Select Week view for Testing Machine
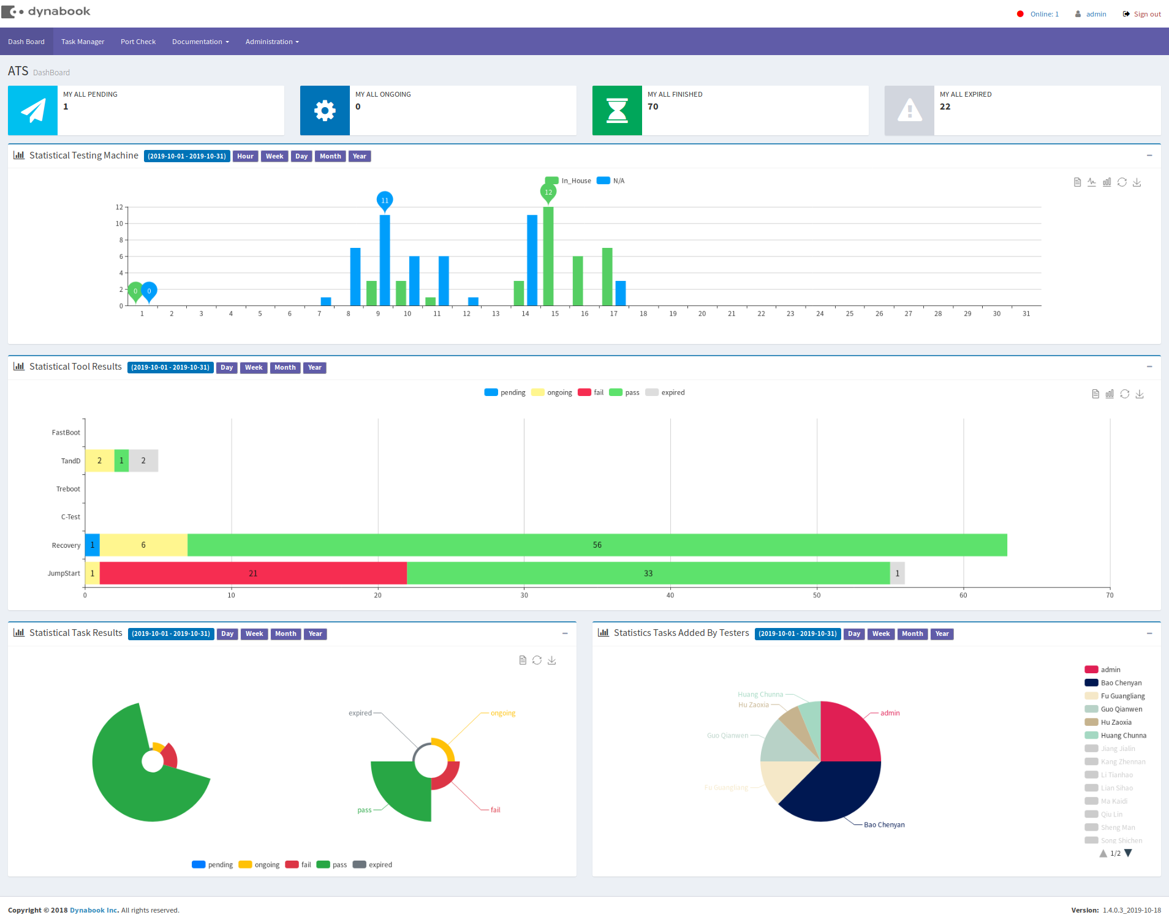This screenshot has width=1169, height=923. [x=274, y=156]
